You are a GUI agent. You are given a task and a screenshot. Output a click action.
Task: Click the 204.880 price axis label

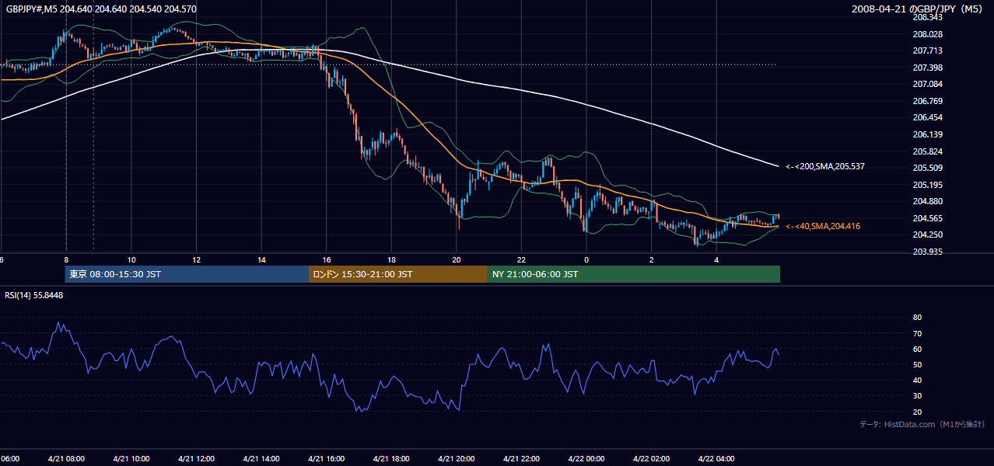(x=928, y=201)
